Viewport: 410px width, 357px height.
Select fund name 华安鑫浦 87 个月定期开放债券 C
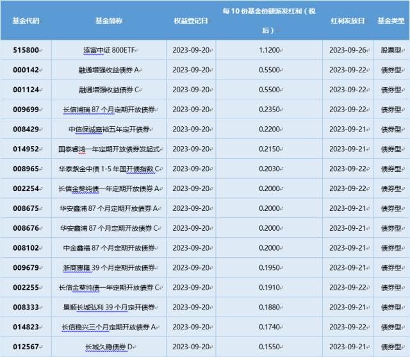click(109, 228)
